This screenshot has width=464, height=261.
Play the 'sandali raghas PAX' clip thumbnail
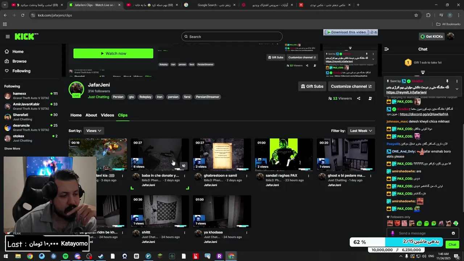coord(283,154)
